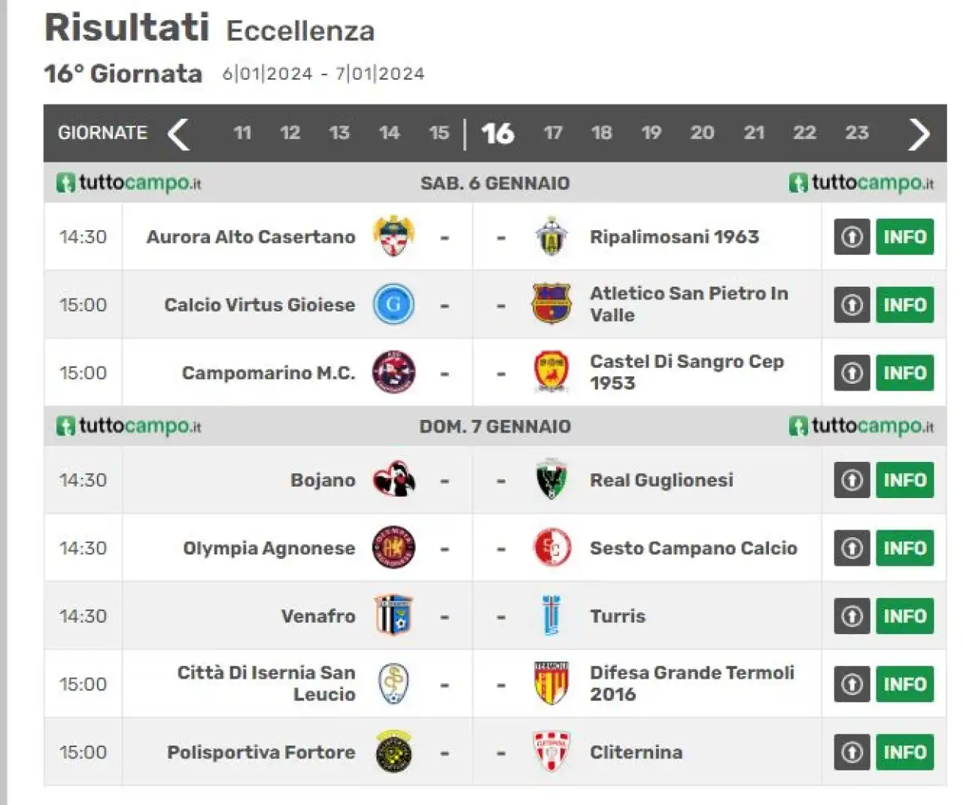Image resolution: width=963 pixels, height=805 pixels.
Task: Open the Cliternina team page
Action: pos(636,752)
